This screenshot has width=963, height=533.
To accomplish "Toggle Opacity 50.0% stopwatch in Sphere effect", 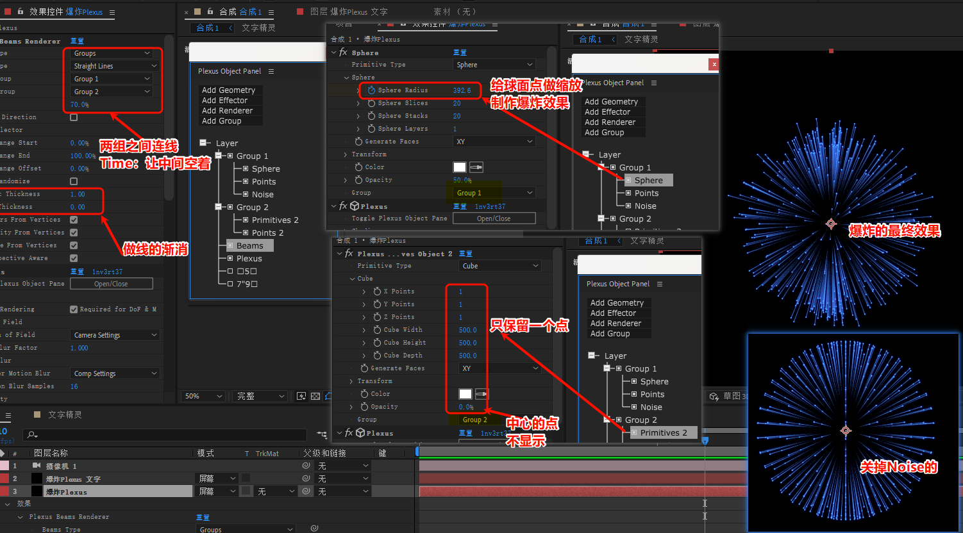I will click(358, 180).
